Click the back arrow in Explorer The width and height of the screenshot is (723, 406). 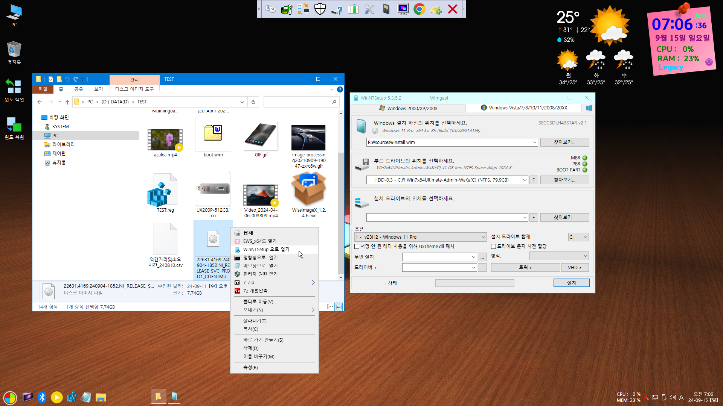point(40,102)
